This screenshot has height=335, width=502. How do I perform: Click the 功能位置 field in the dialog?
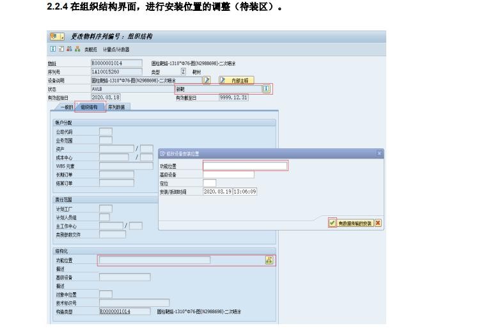click(x=245, y=166)
